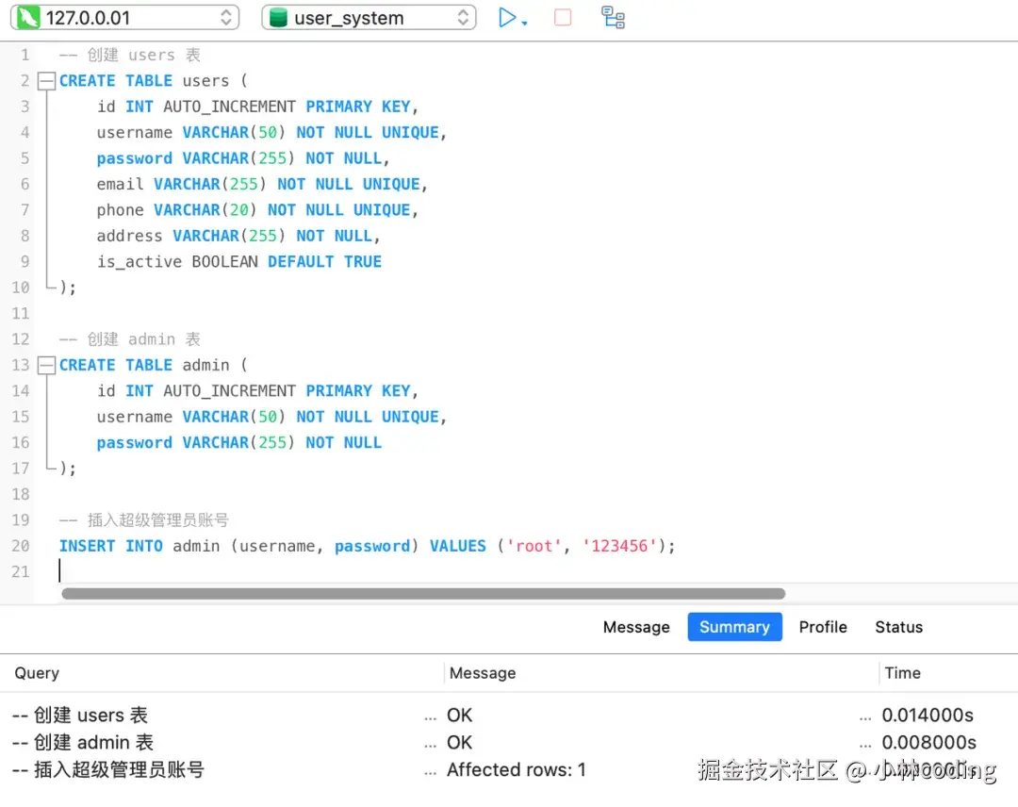Screen dimensions: 1018x807
Task: Click the 0.014000s time value
Action: pos(928,715)
